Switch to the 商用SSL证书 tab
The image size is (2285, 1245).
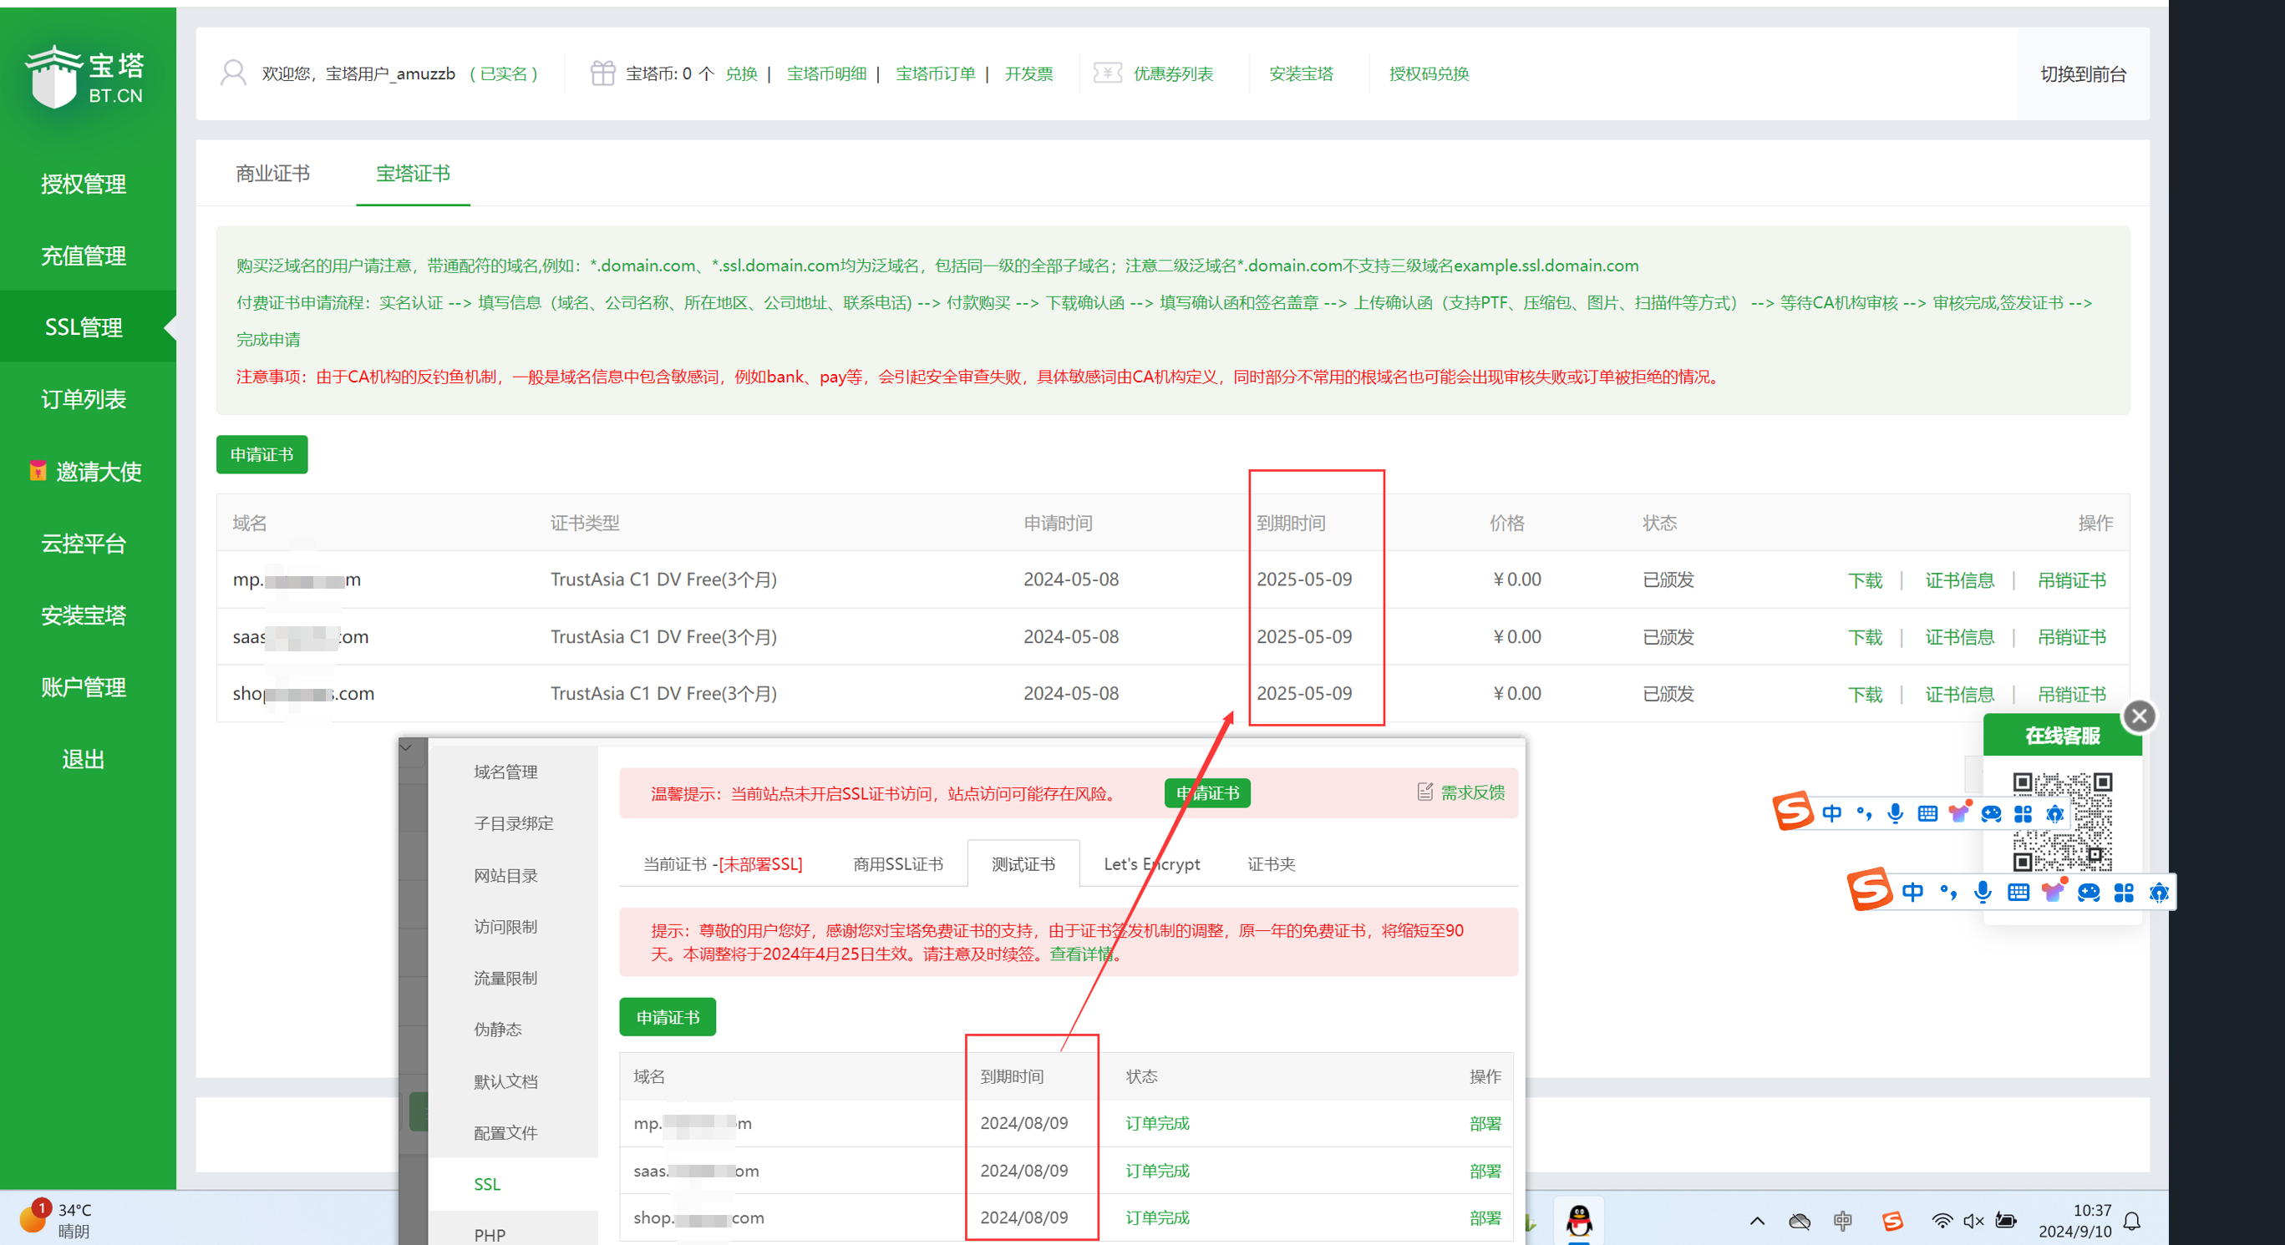click(x=897, y=863)
